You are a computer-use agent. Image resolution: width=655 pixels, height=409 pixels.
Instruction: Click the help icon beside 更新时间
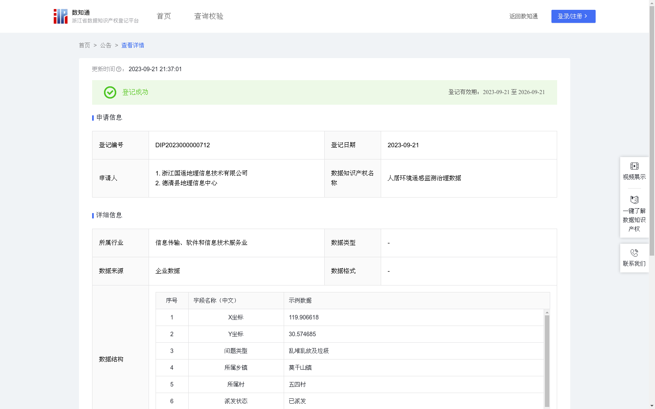[119, 70]
